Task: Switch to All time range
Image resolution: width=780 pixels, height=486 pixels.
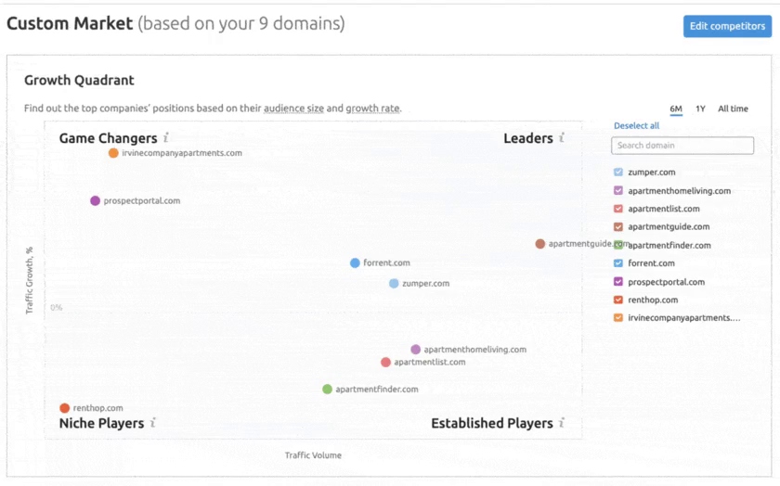Action: point(733,109)
